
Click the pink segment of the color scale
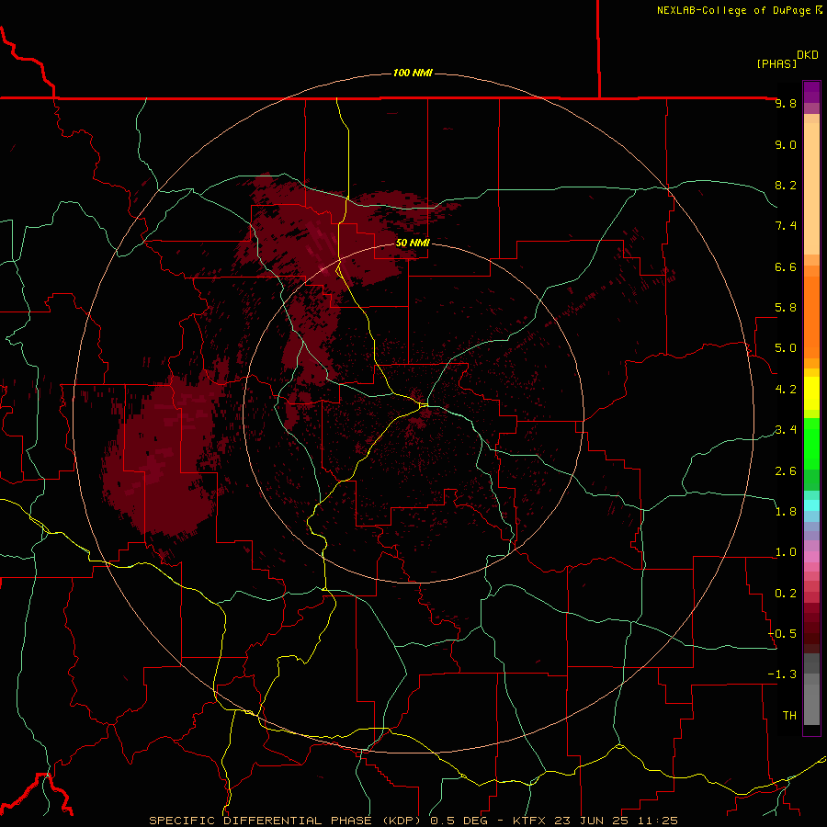coord(811,557)
